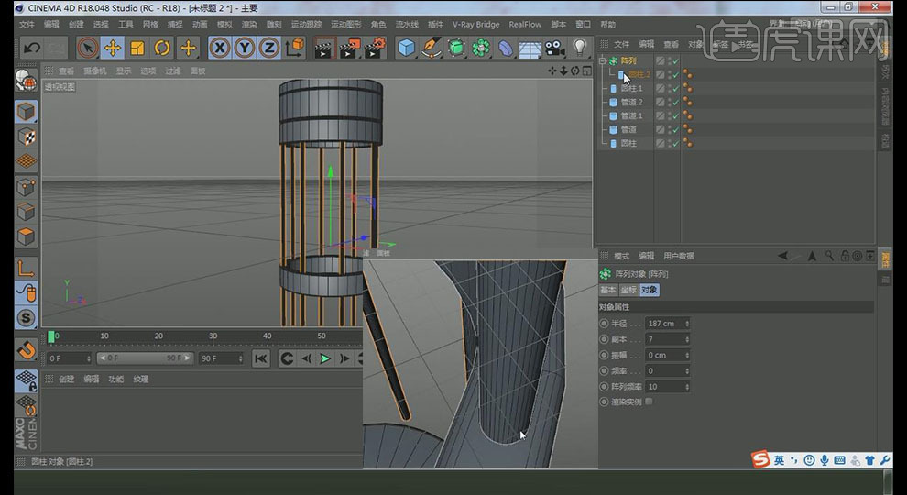Open the viewport 显示 menu
The height and width of the screenshot is (495, 907).
click(x=123, y=71)
